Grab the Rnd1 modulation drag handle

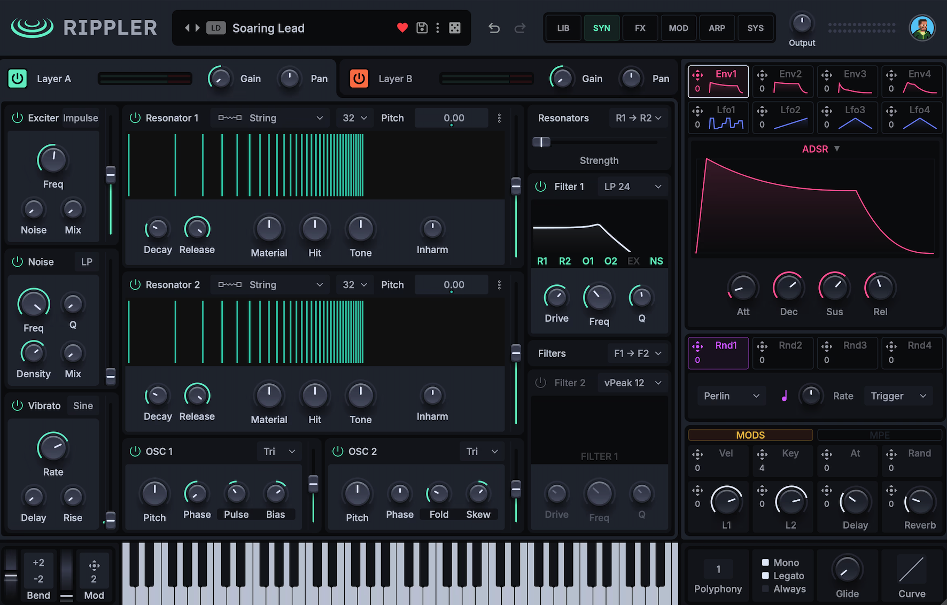[x=697, y=346]
